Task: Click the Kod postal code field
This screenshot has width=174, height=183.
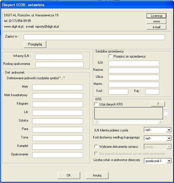Action: 118,92
